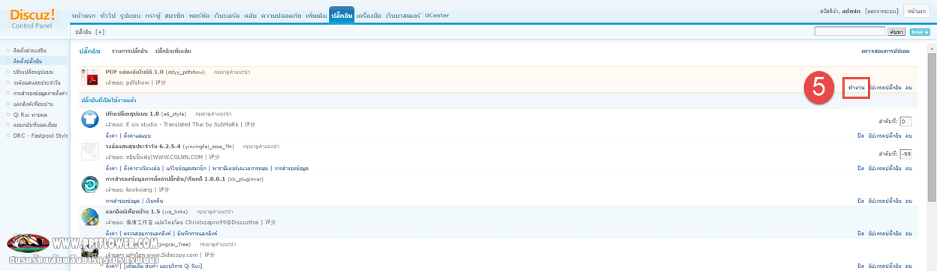The width and height of the screenshot is (937, 271).
Task: Click ปิด for jingcai_7ree plugin
Action: pyautogui.click(x=860, y=266)
